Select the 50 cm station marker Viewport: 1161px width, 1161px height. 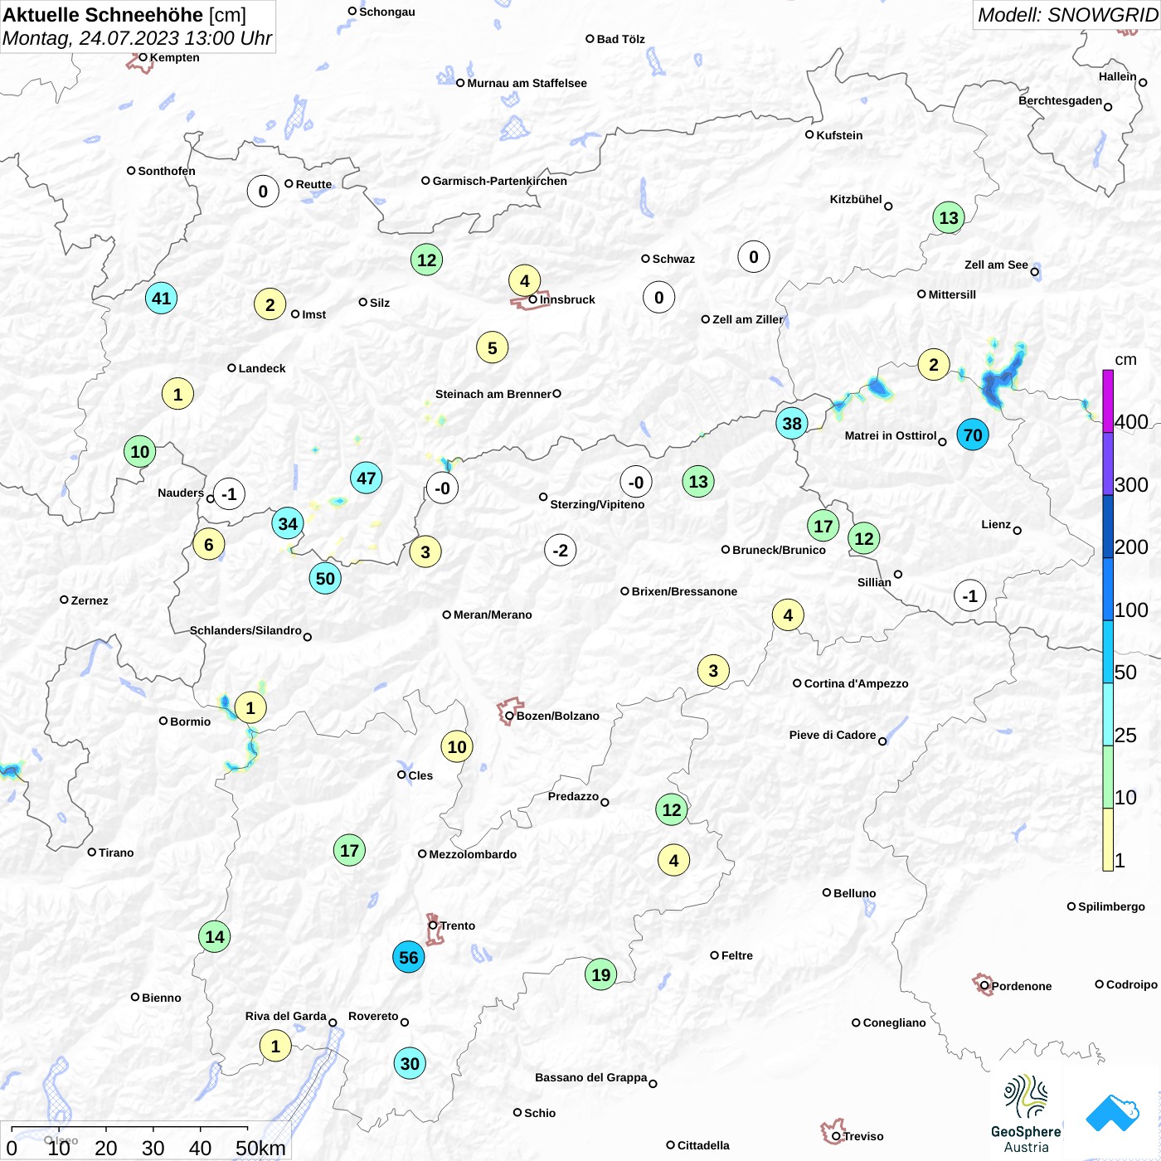[x=325, y=578]
